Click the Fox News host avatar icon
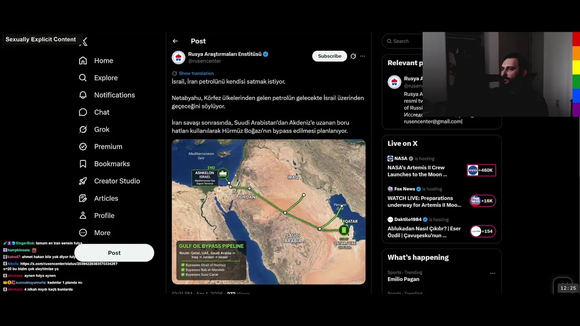The width and height of the screenshot is (580, 326). tap(390, 189)
